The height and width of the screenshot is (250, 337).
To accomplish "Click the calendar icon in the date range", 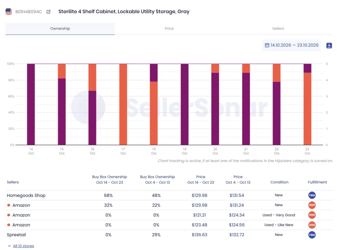I will (x=267, y=45).
